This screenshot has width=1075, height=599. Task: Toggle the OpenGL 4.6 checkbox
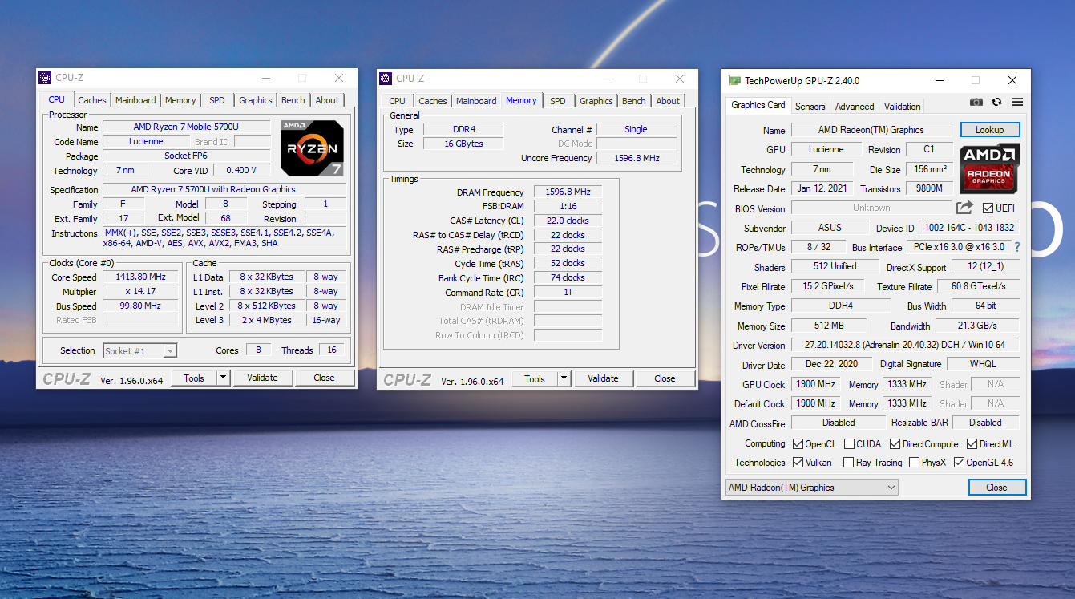tap(959, 463)
